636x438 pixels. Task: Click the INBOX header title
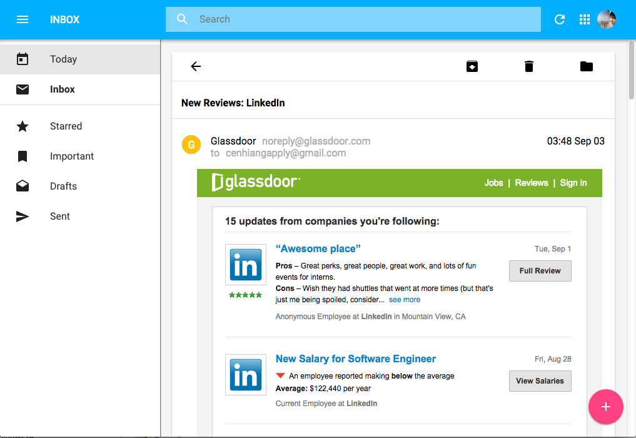pyautogui.click(x=65, y=19)
